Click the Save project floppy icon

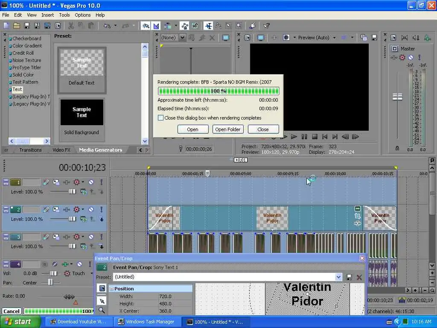[27, 26]
